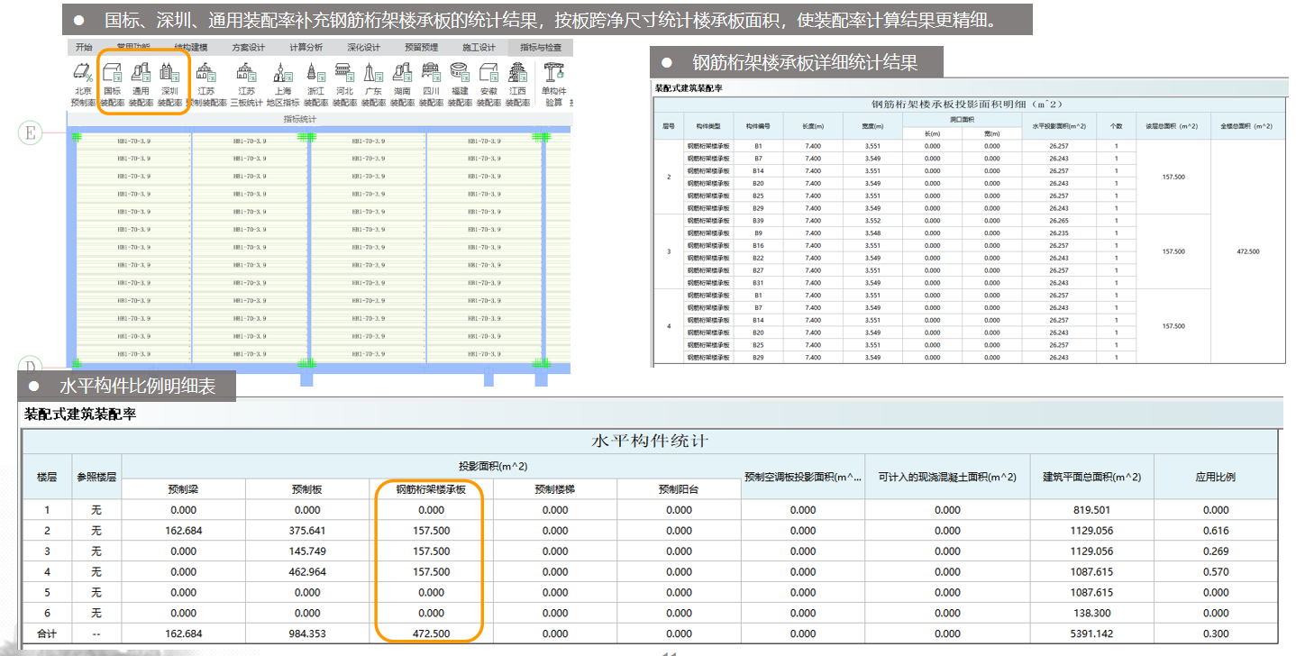Click the 福建装配率 icon
This screenshot has width=1296, height=656.
[x=460, y=74]
